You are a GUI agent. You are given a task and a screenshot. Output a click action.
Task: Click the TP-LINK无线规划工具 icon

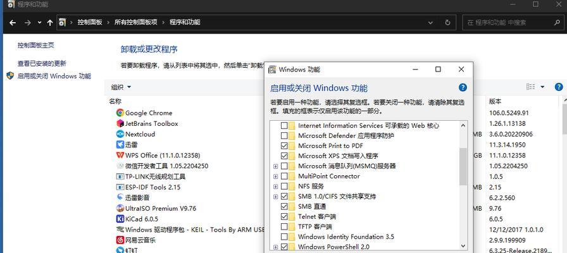120,176
